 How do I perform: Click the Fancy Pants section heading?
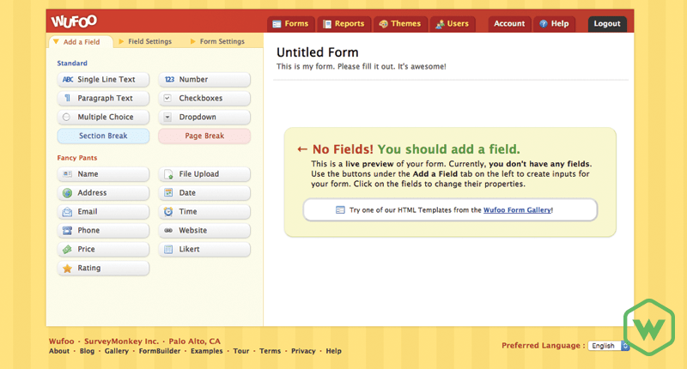(x=77, y=158)
